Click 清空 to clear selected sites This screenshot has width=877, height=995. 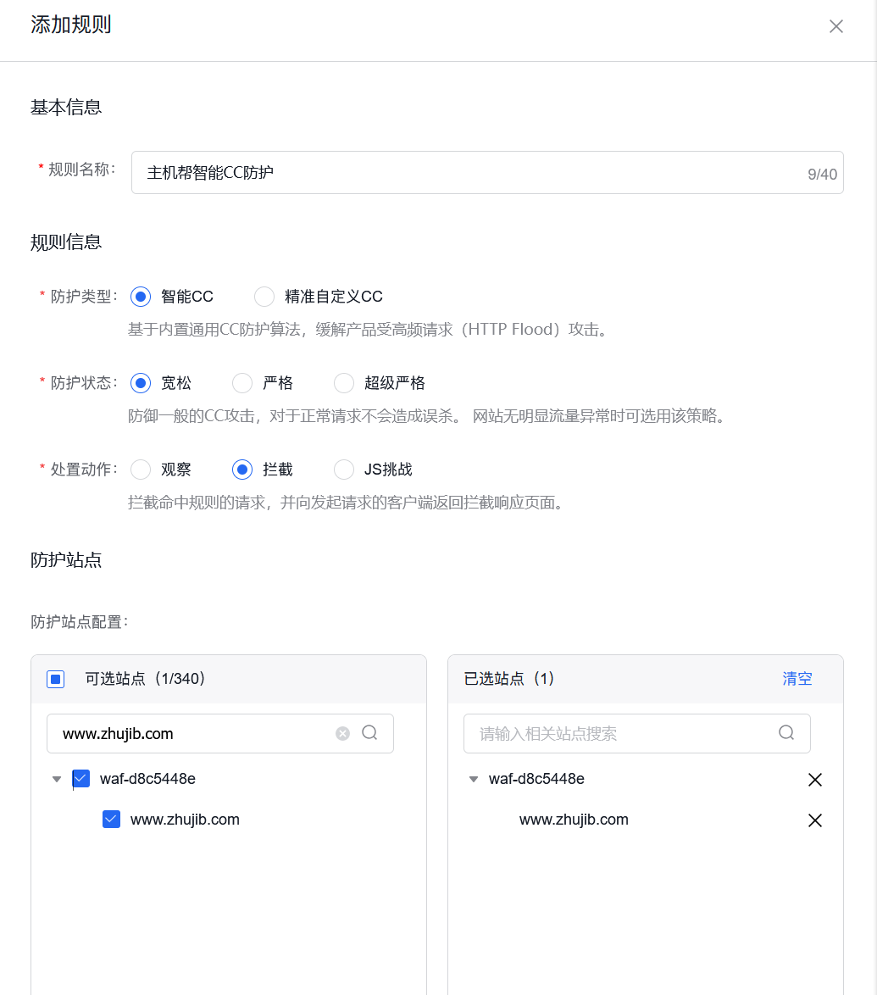(797, 678)
